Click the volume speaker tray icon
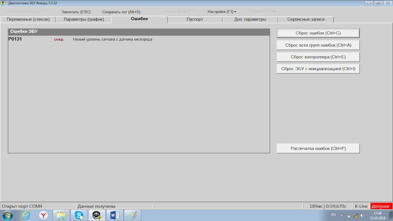This screenshot has width=393, height=221. tap(362, 216)
